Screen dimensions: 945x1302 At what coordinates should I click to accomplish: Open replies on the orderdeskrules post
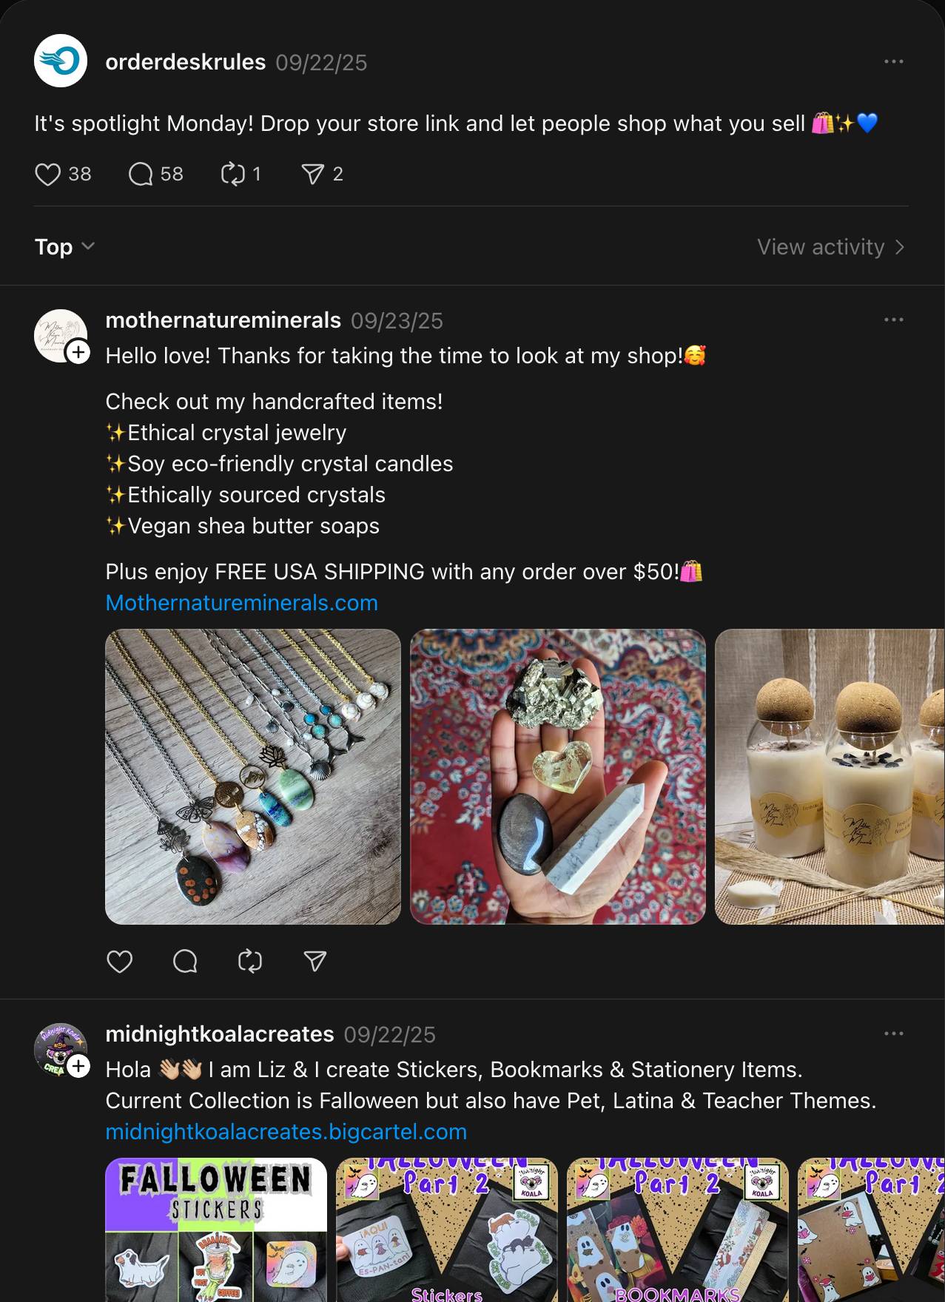[141, 175]
